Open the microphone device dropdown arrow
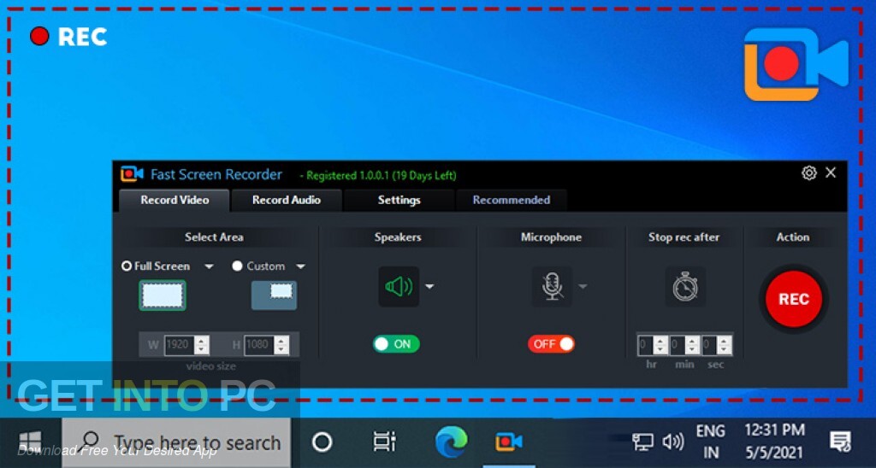Image resolution: width=876 pixels, height=468 pixels. [x=583, y=287]
